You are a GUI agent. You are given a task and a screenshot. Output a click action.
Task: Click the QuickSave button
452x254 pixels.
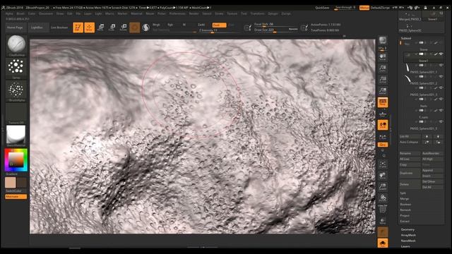(322, 8)
